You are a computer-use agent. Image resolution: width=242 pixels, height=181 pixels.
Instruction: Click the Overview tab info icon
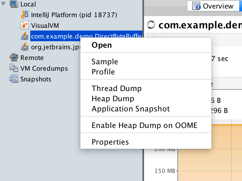[x=196, y=6]
